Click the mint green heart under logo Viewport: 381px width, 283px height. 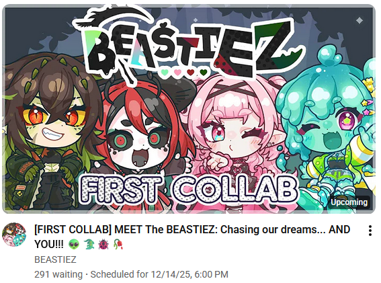point(165,72)
